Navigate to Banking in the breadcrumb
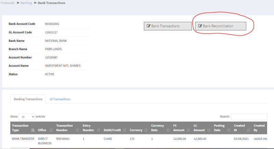 26,3
